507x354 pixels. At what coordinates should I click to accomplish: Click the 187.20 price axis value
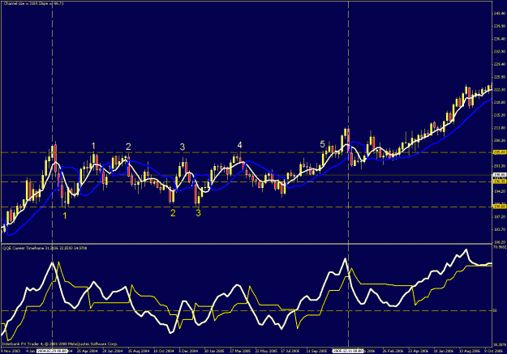tap(500, 217)
